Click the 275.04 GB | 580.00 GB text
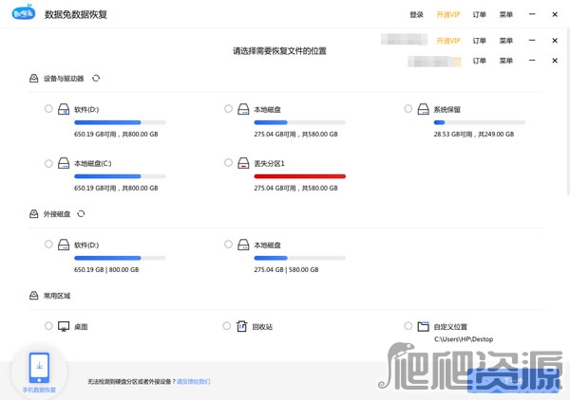The height and width of the screenshot is (400, 570). [x=286, y=270]
